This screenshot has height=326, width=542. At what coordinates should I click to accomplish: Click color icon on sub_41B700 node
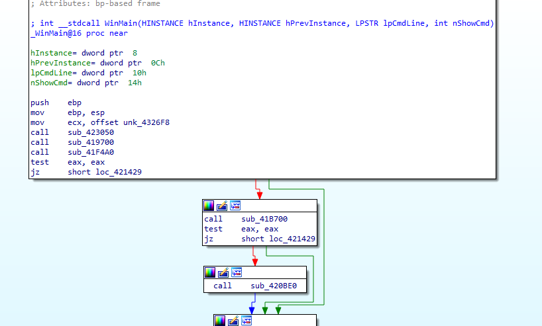tap(209, 206)
